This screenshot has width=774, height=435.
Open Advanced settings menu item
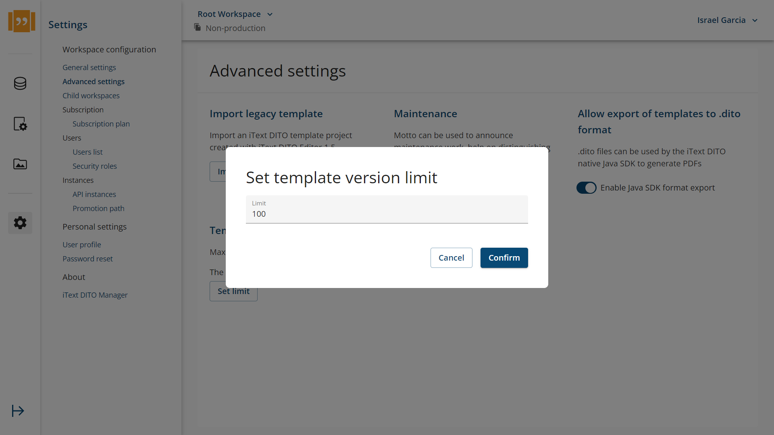click(x=94, y=81)
